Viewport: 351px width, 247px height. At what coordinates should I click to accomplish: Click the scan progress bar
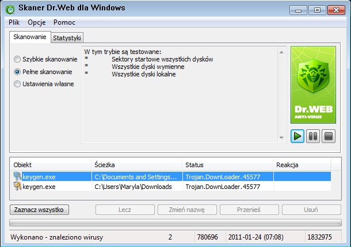pos(175,222)
